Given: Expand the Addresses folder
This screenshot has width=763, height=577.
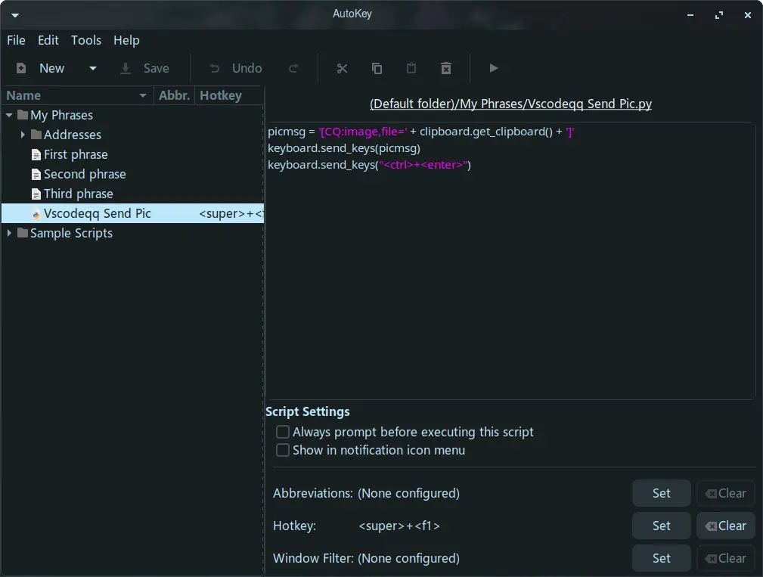Looking at the screenshot, I should coord(23,135).
